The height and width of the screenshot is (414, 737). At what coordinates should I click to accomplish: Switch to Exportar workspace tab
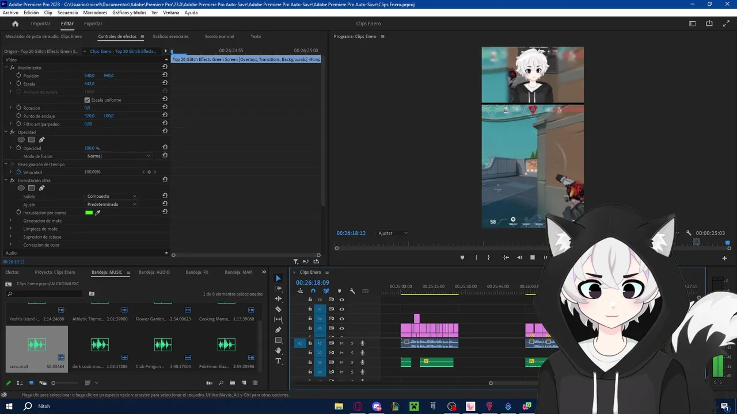pos(93,24)
